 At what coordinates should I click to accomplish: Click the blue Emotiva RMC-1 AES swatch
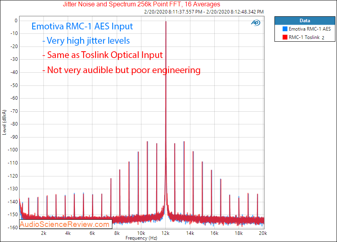tap(284, 29)
